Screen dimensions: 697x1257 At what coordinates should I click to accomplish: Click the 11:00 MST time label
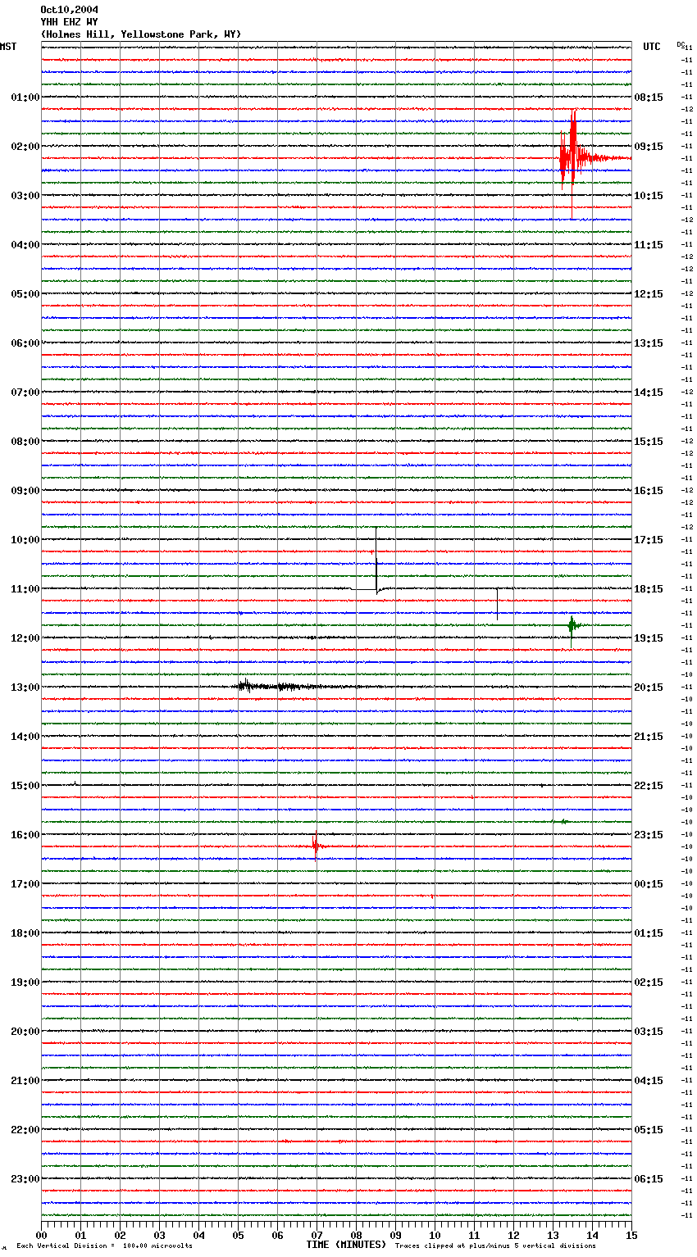(25, 589)
